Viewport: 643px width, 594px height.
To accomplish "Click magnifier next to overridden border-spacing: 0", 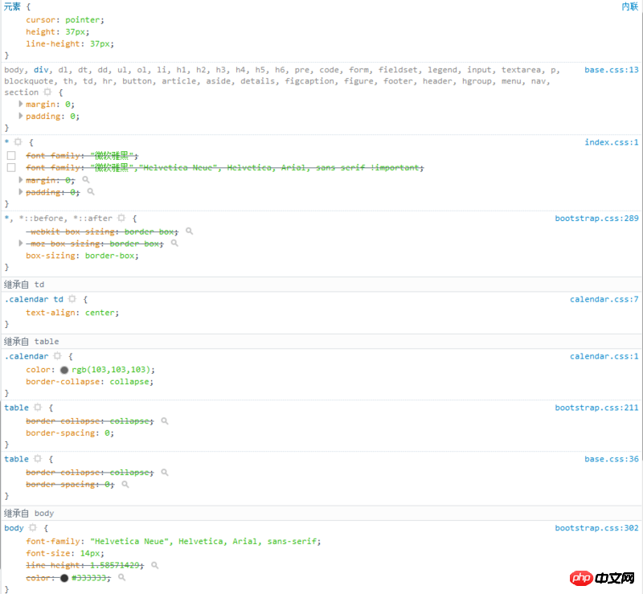I will 125,485.
